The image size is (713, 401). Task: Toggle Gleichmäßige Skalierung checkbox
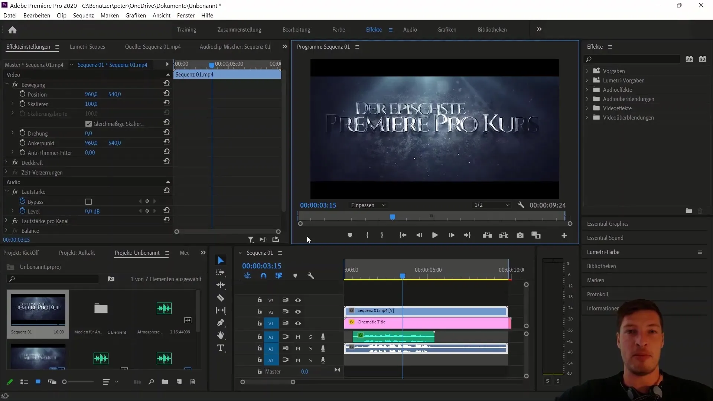click(88, 124)
